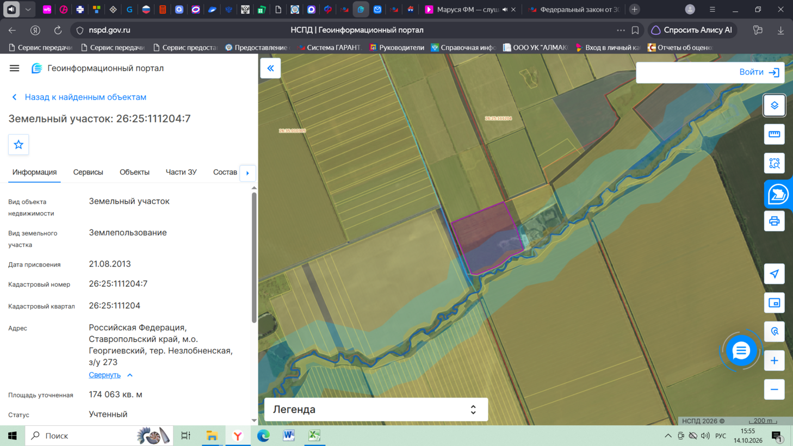Click Спросить Алису AI button
The width and height of the screenshot is (793, 446).
tap(692, 30)
